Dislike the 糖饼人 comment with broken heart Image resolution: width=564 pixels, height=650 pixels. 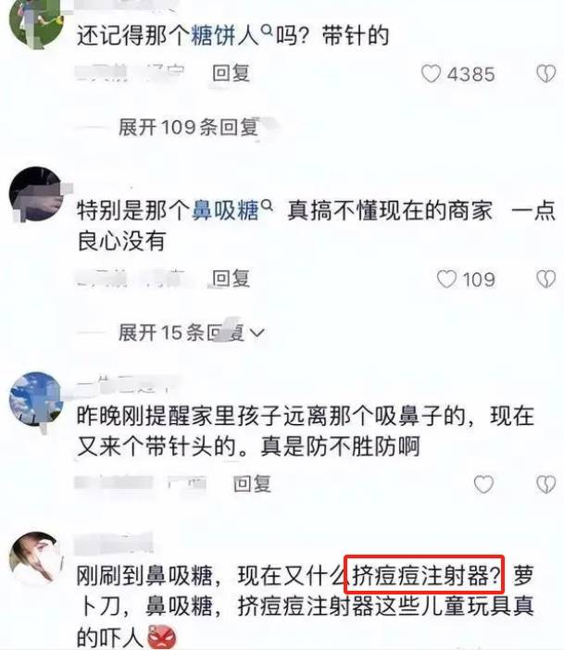point(545,74)
